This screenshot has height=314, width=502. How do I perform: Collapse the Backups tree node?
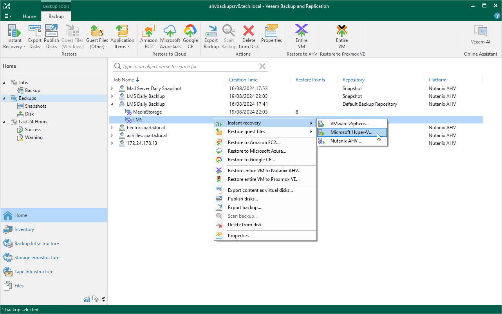click(x=4, y=98)
